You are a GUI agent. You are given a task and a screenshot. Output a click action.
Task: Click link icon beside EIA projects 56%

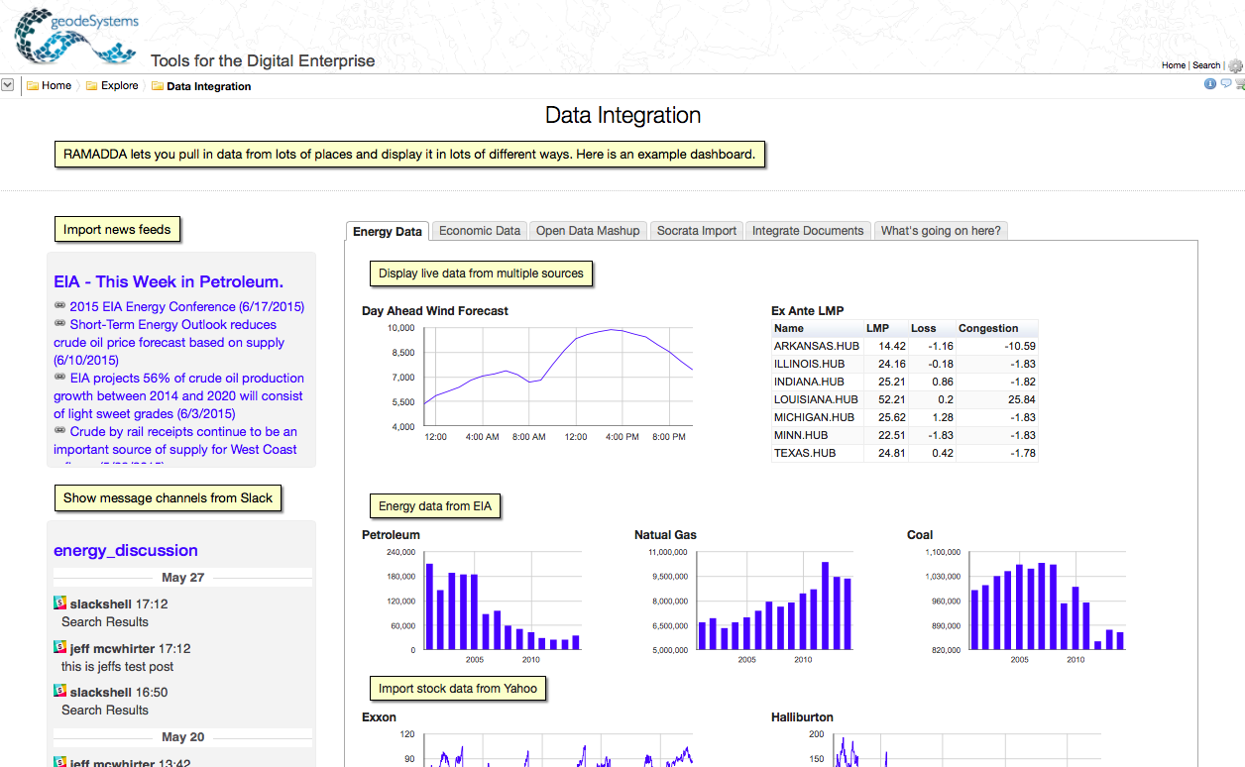(x=59, y=379)
